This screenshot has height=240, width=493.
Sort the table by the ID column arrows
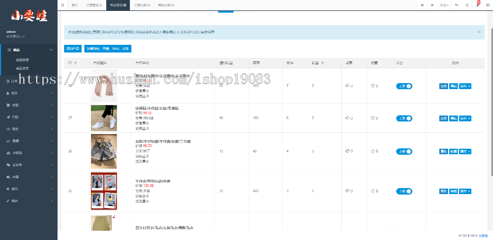pyautogui.click(x=76, y=63)
